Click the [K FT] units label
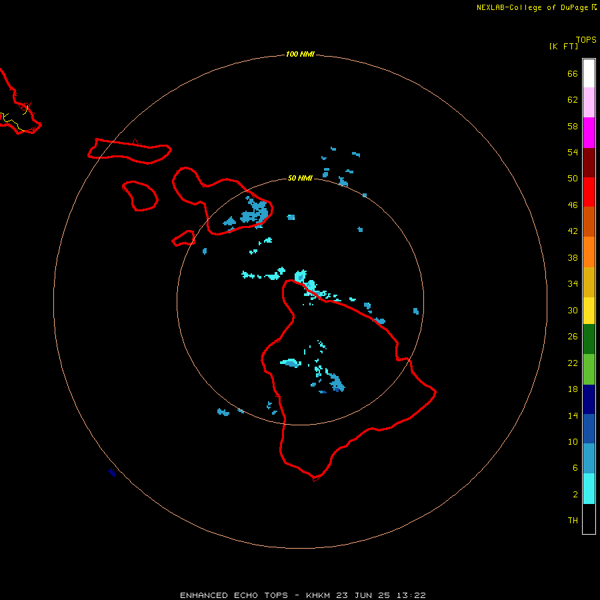Image resolution: width=600 pixels, height=600 pixels. (x=563, y=46)
